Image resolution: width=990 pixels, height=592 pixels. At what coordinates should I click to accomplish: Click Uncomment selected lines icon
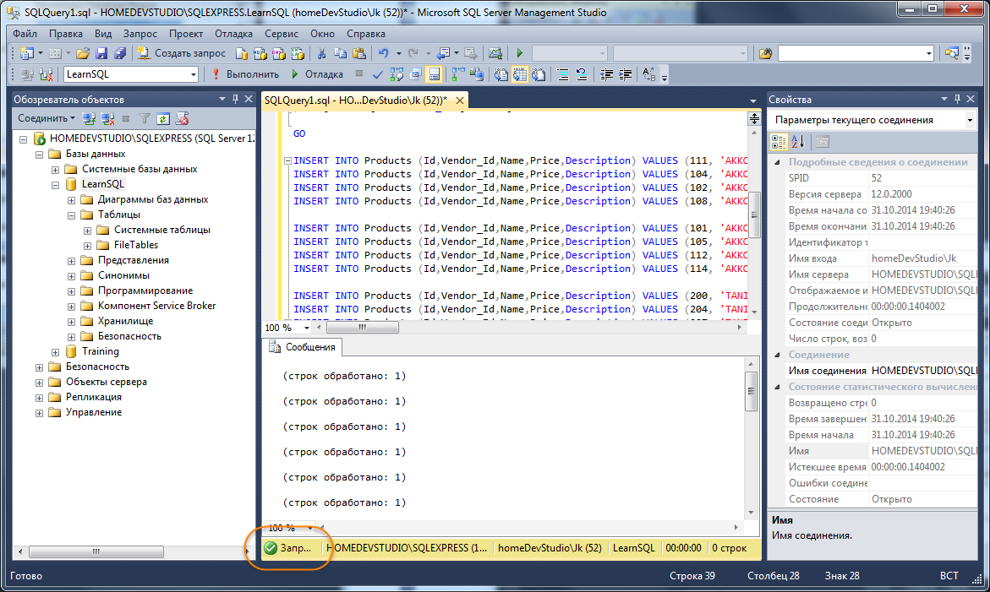(x=582, y=74)
